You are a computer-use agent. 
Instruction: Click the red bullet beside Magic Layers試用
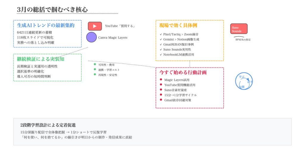click(161, 80)
